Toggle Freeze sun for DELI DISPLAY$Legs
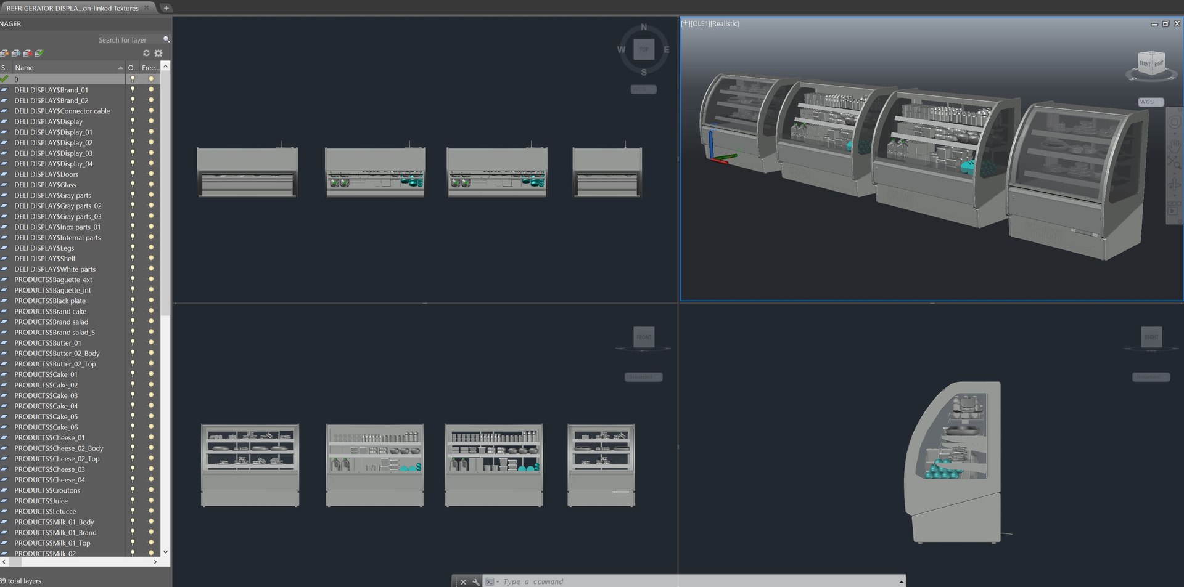This screenshot has height=587, width=1184. [151, 248]
